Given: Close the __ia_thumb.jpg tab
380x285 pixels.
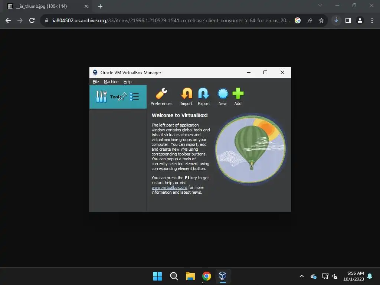Looking at the screenshot, I should tap(86, 6).
